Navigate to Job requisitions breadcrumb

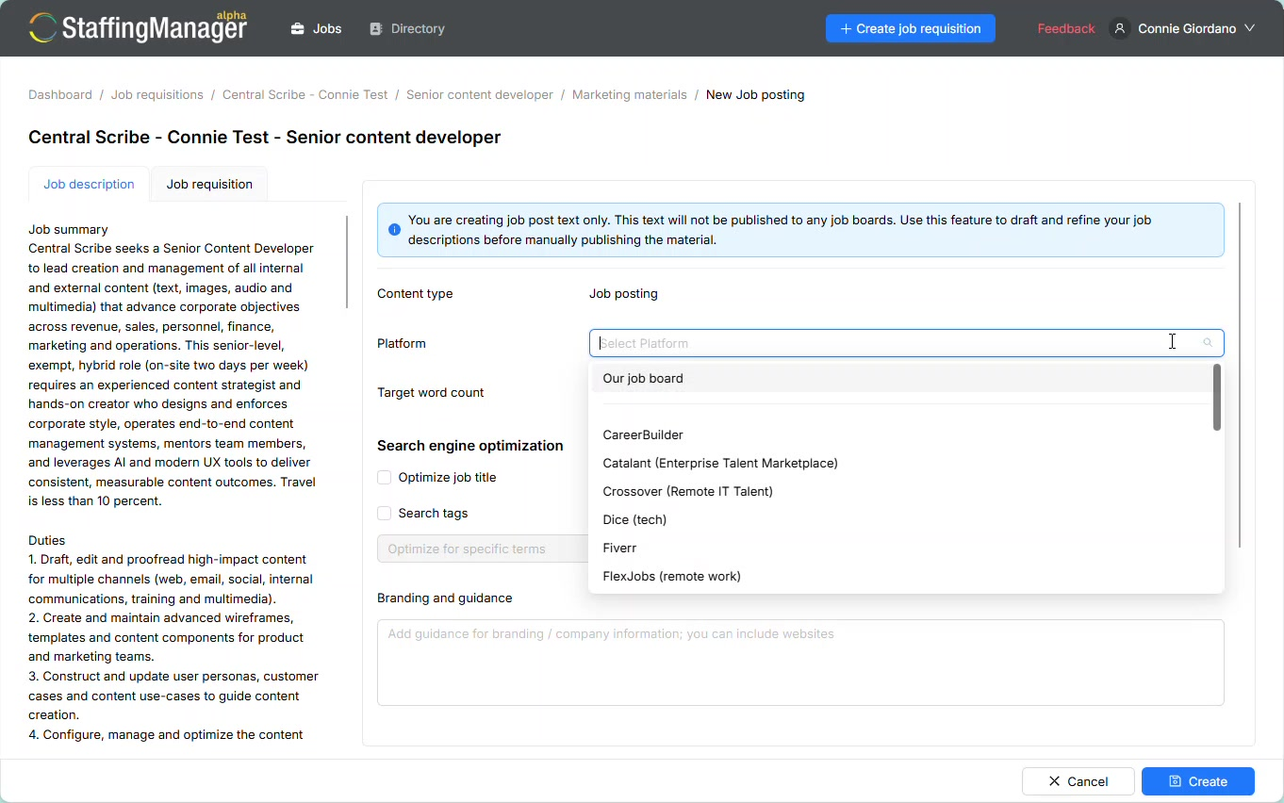(157, 95)
